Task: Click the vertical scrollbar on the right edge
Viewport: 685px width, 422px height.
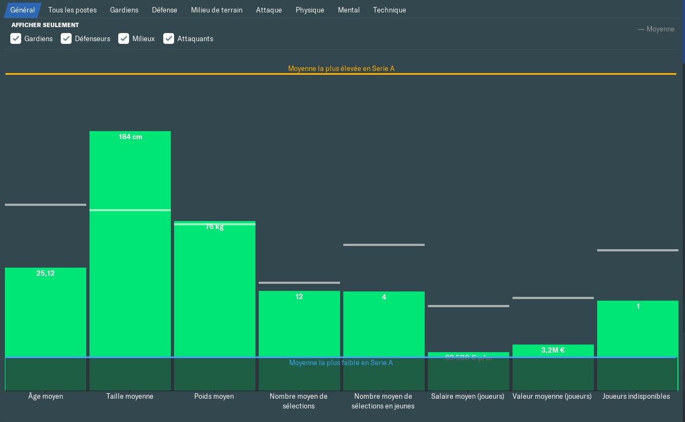Action: [x=683, y=32]
